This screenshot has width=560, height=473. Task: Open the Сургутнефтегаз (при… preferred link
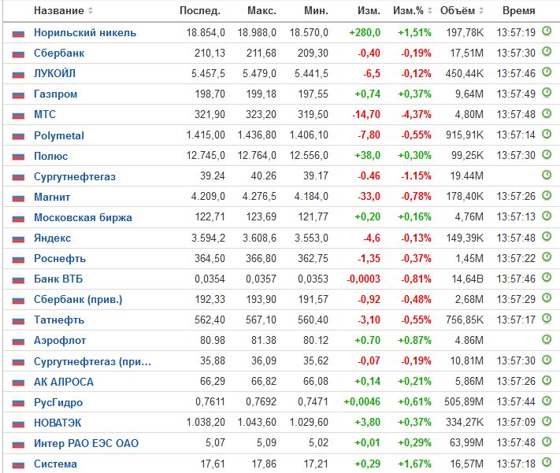(92, 361)
